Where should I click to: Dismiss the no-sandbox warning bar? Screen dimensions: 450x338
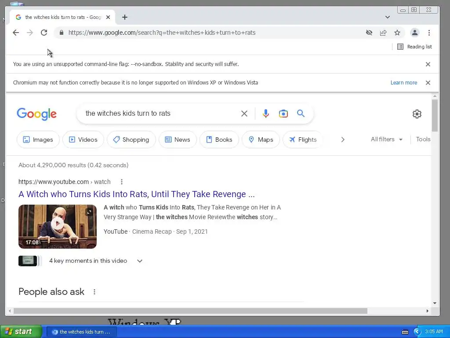coord(428,64)
